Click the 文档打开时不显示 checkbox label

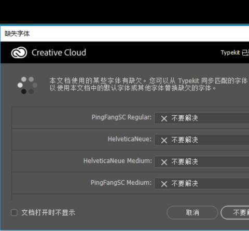[48, 213]
